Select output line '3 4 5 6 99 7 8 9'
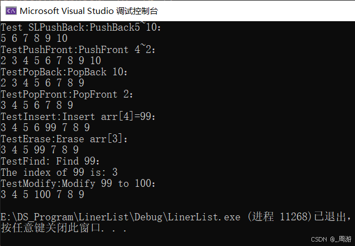 pos(45,127)
